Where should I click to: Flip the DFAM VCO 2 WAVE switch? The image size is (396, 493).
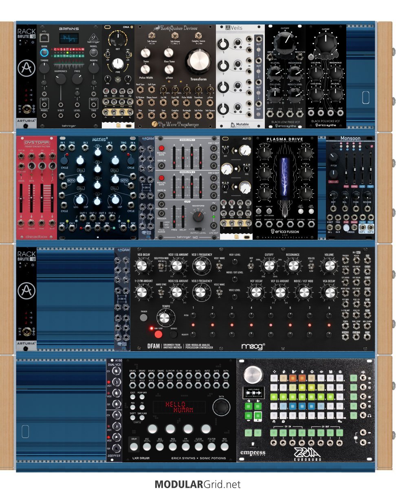point(219,292)
